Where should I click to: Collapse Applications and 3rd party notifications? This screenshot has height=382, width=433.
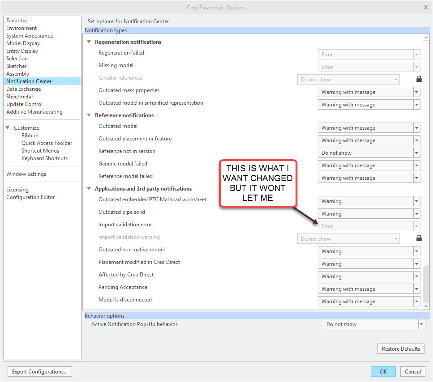89,188
